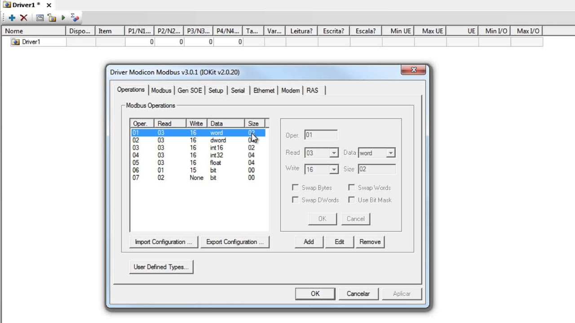
Task: Open User Defined Types dialog
Action: (161, 267)
